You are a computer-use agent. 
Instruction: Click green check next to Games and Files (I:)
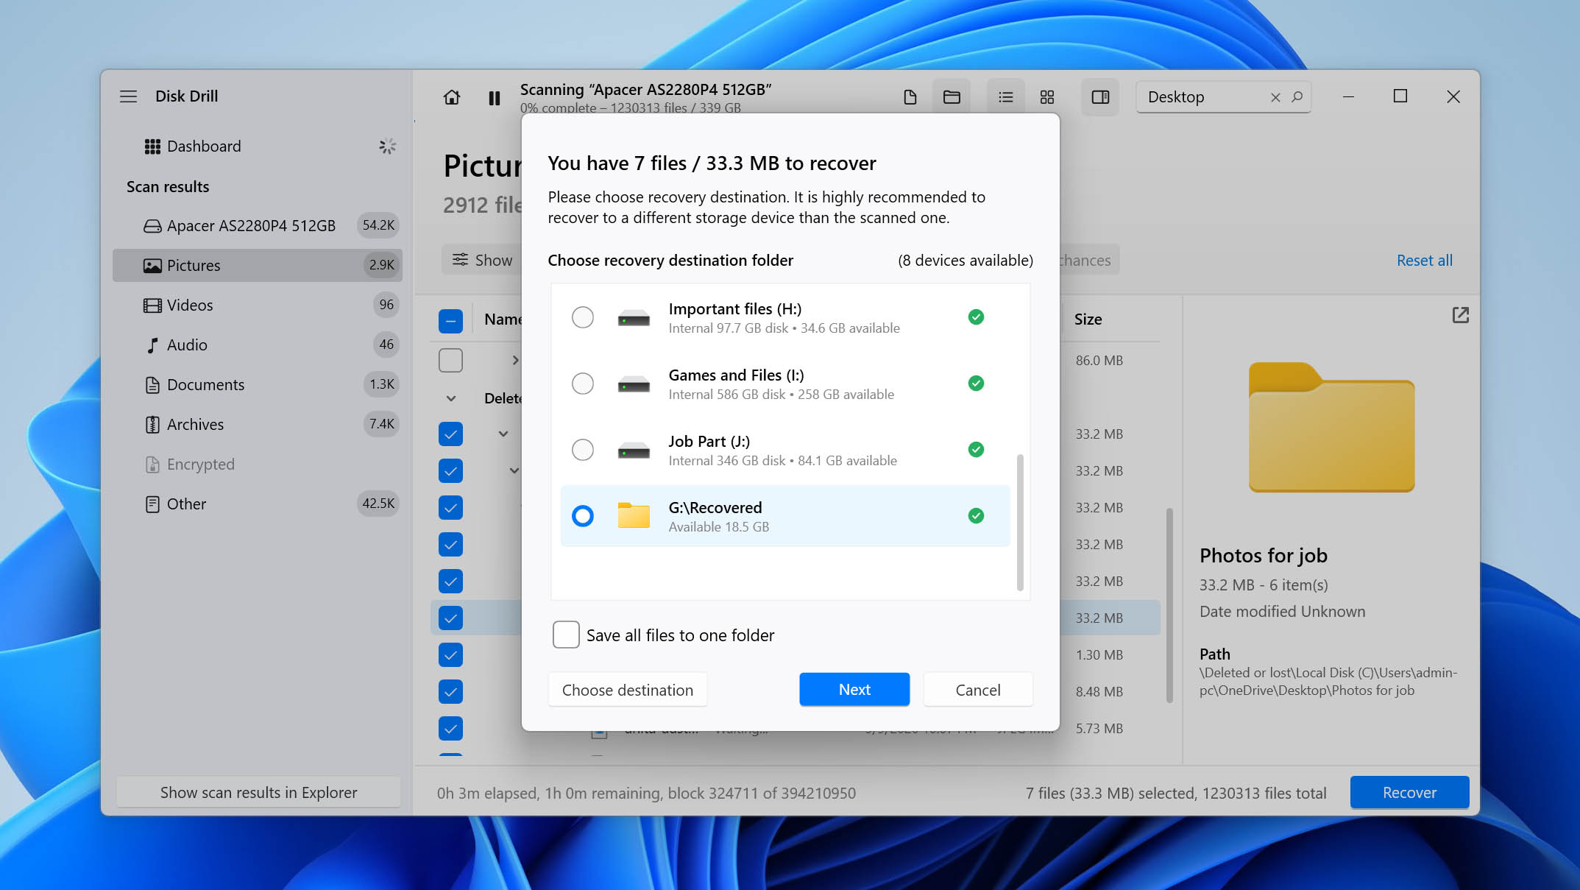tap(976, 384)
